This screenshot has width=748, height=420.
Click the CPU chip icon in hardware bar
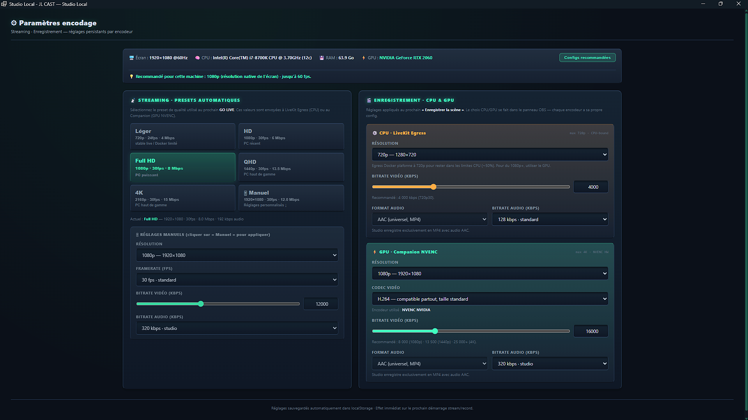[197, 58]
